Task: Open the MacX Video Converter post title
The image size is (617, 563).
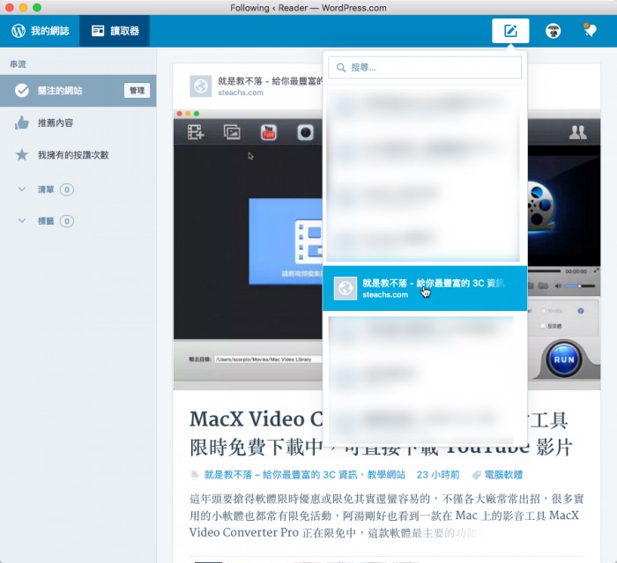Action: click(x=380, y=433)
